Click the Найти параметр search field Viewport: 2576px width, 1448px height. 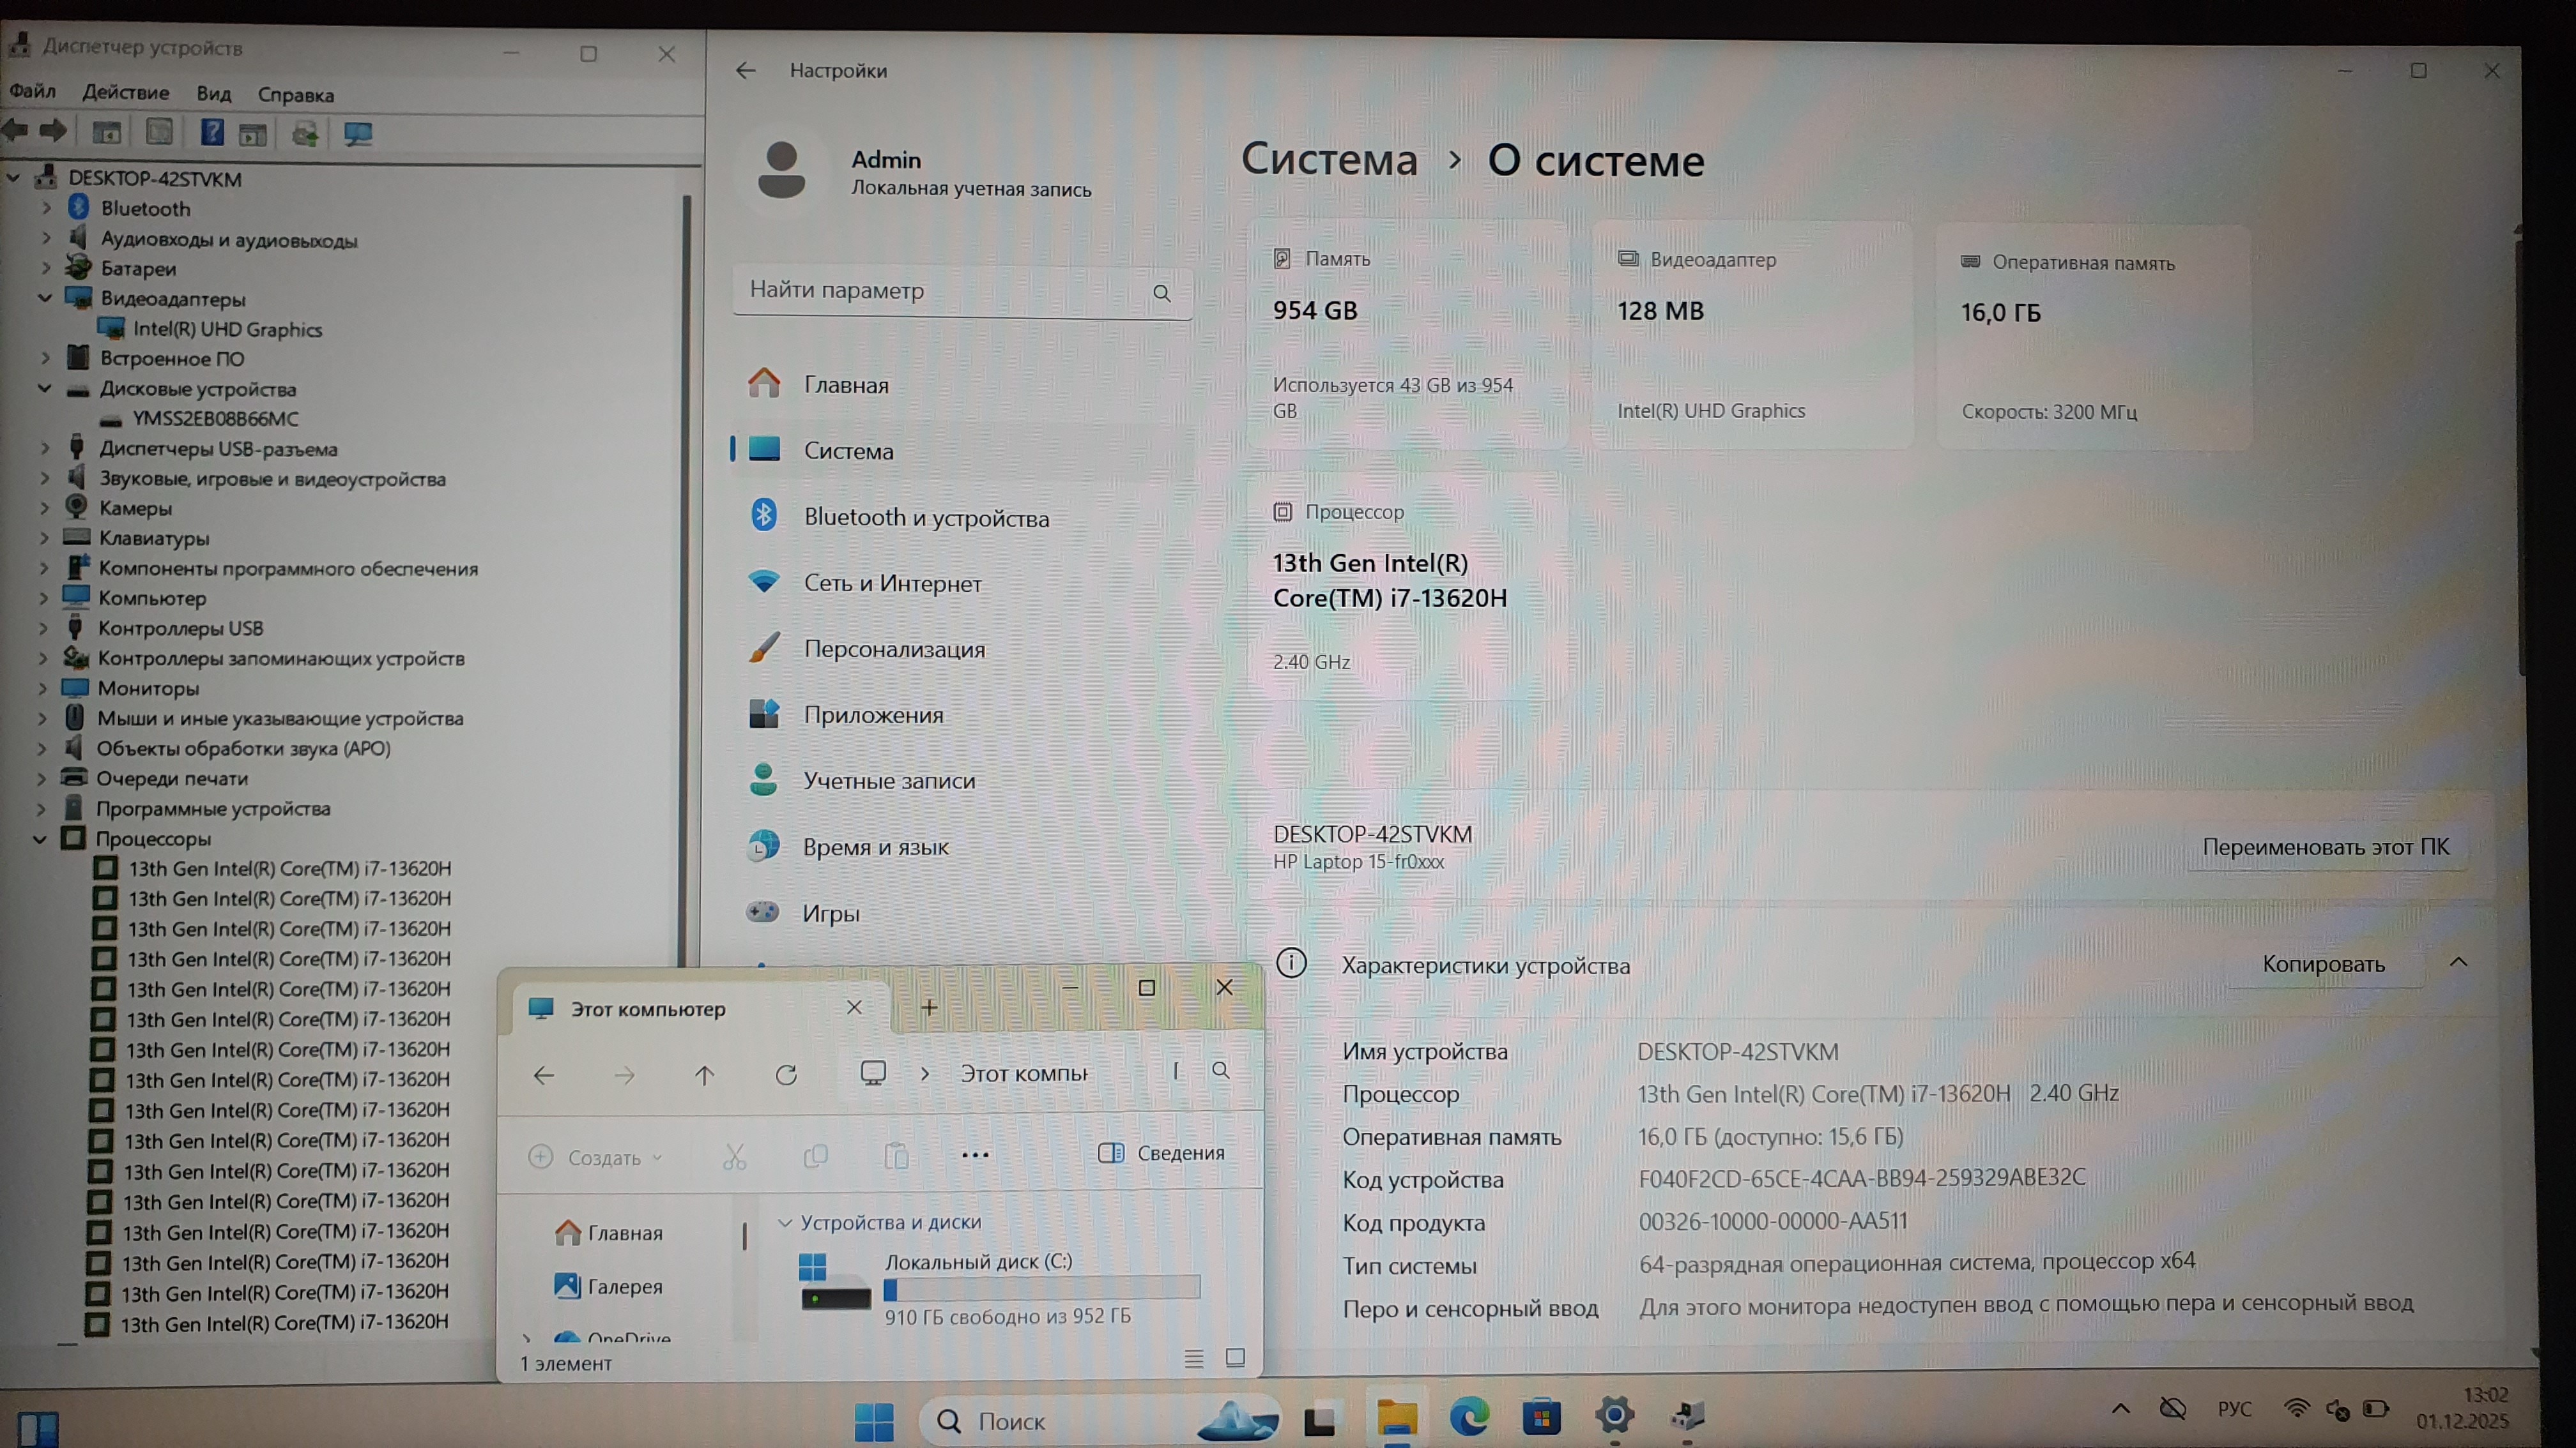(x=940, y=290)
